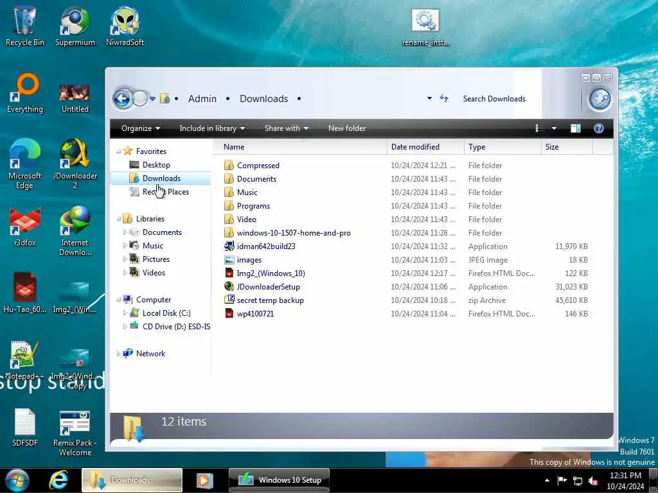
Task: Open address bar history dropdown arrow
Action: coord(429,98)
